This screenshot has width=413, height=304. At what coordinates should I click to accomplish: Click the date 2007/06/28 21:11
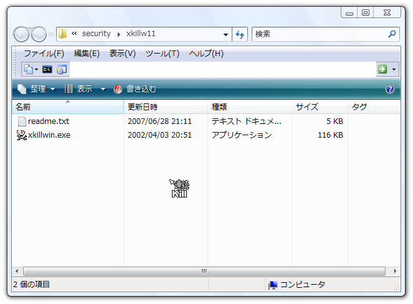pyautogui.click(x=159, y=121)
